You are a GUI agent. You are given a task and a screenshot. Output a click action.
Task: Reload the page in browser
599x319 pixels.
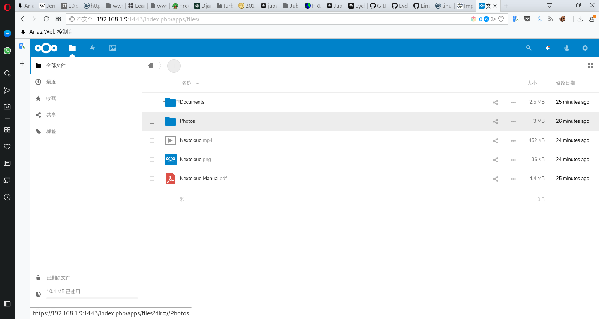(x=46, y=19)
